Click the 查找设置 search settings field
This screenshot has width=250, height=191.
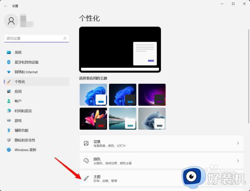(x=36, y=38)
